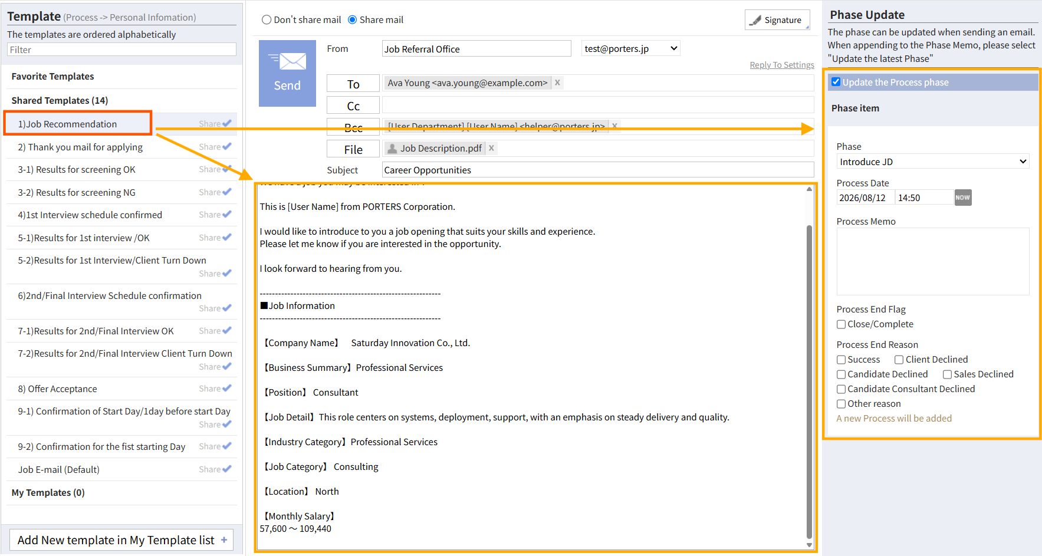The width and height of the screenshot is (1042, 556).
Task: Click the process time field 14:50
Action: click(x=924, y=198)
